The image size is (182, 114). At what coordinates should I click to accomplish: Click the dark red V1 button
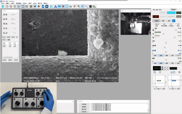point(156,17)
